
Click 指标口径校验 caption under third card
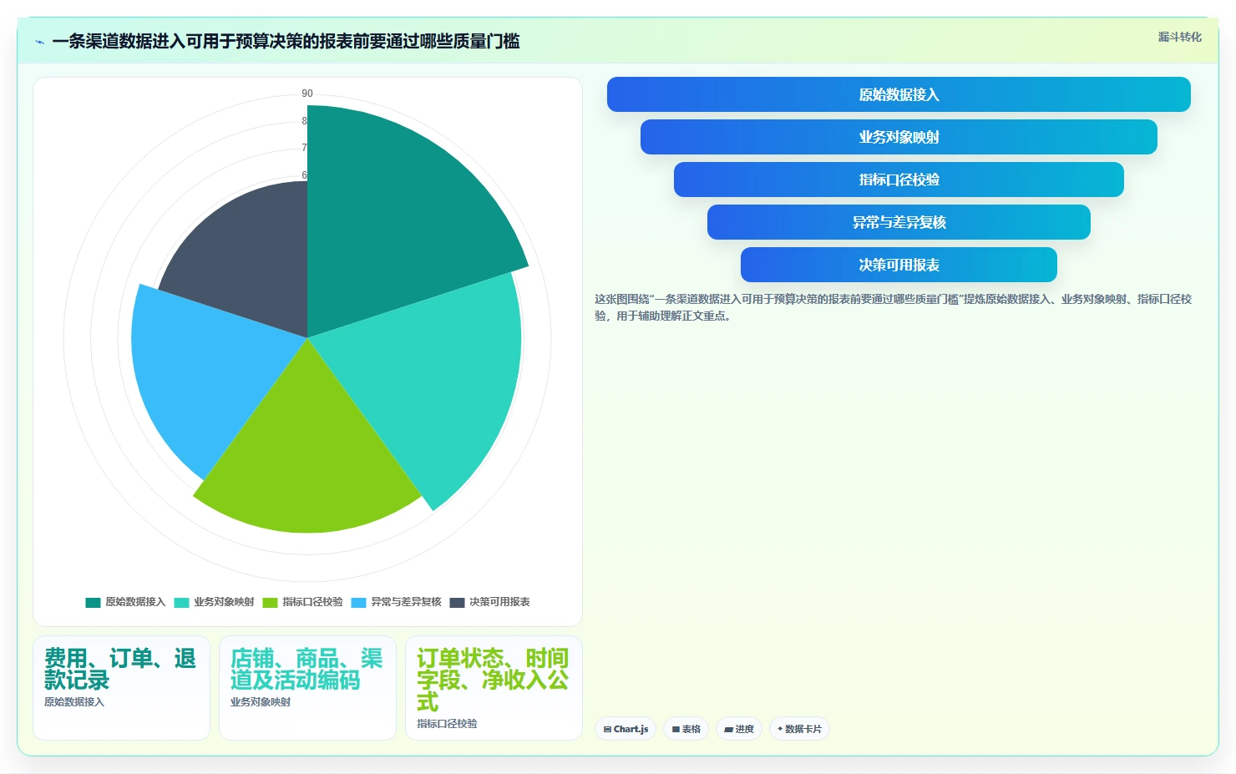coord(447,724)
